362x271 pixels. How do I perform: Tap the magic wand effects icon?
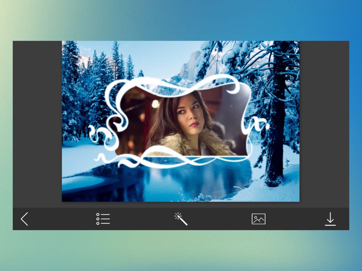click(x=181, y=219)
